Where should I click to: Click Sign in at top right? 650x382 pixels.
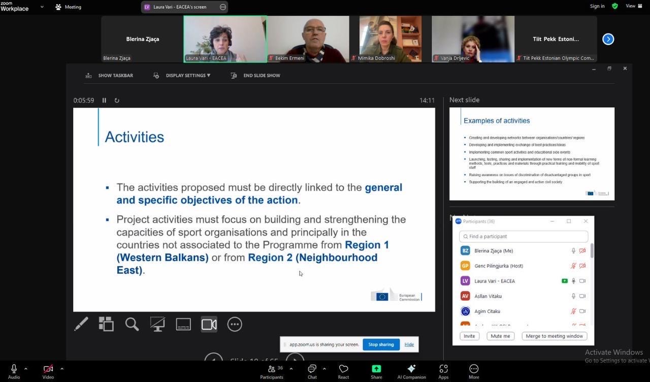click(x=597, y=6)
